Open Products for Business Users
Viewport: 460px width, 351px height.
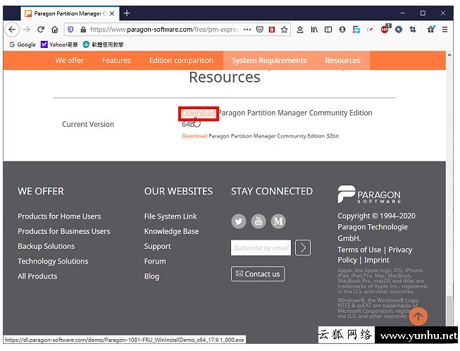pyautogui.click(x=64, y=231)
